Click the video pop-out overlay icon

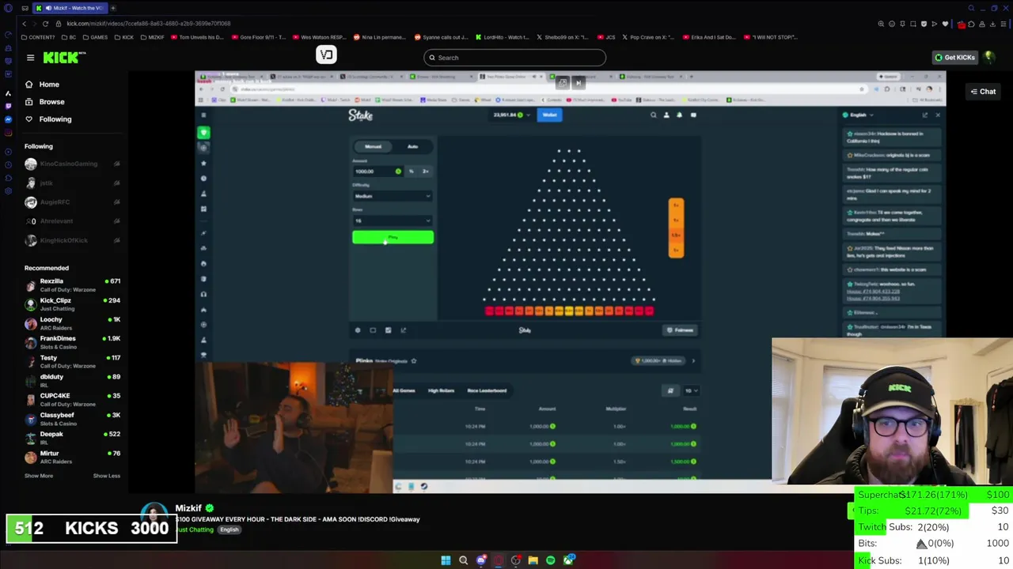[562, 82]
